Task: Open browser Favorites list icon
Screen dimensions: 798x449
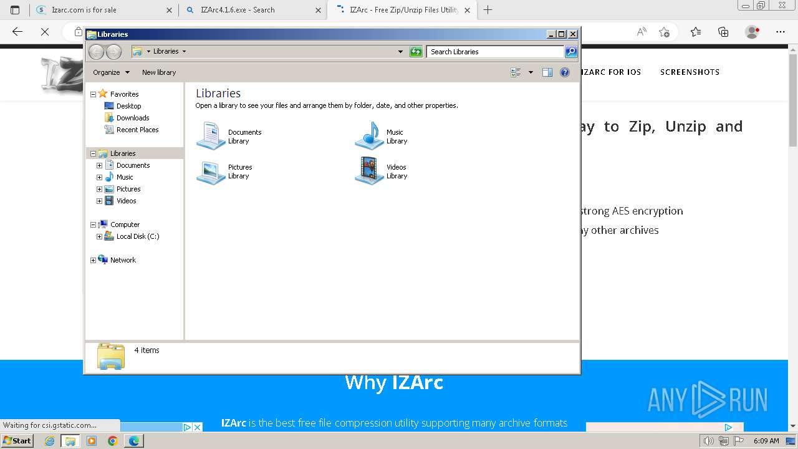Action: click(x=696, y=32)
